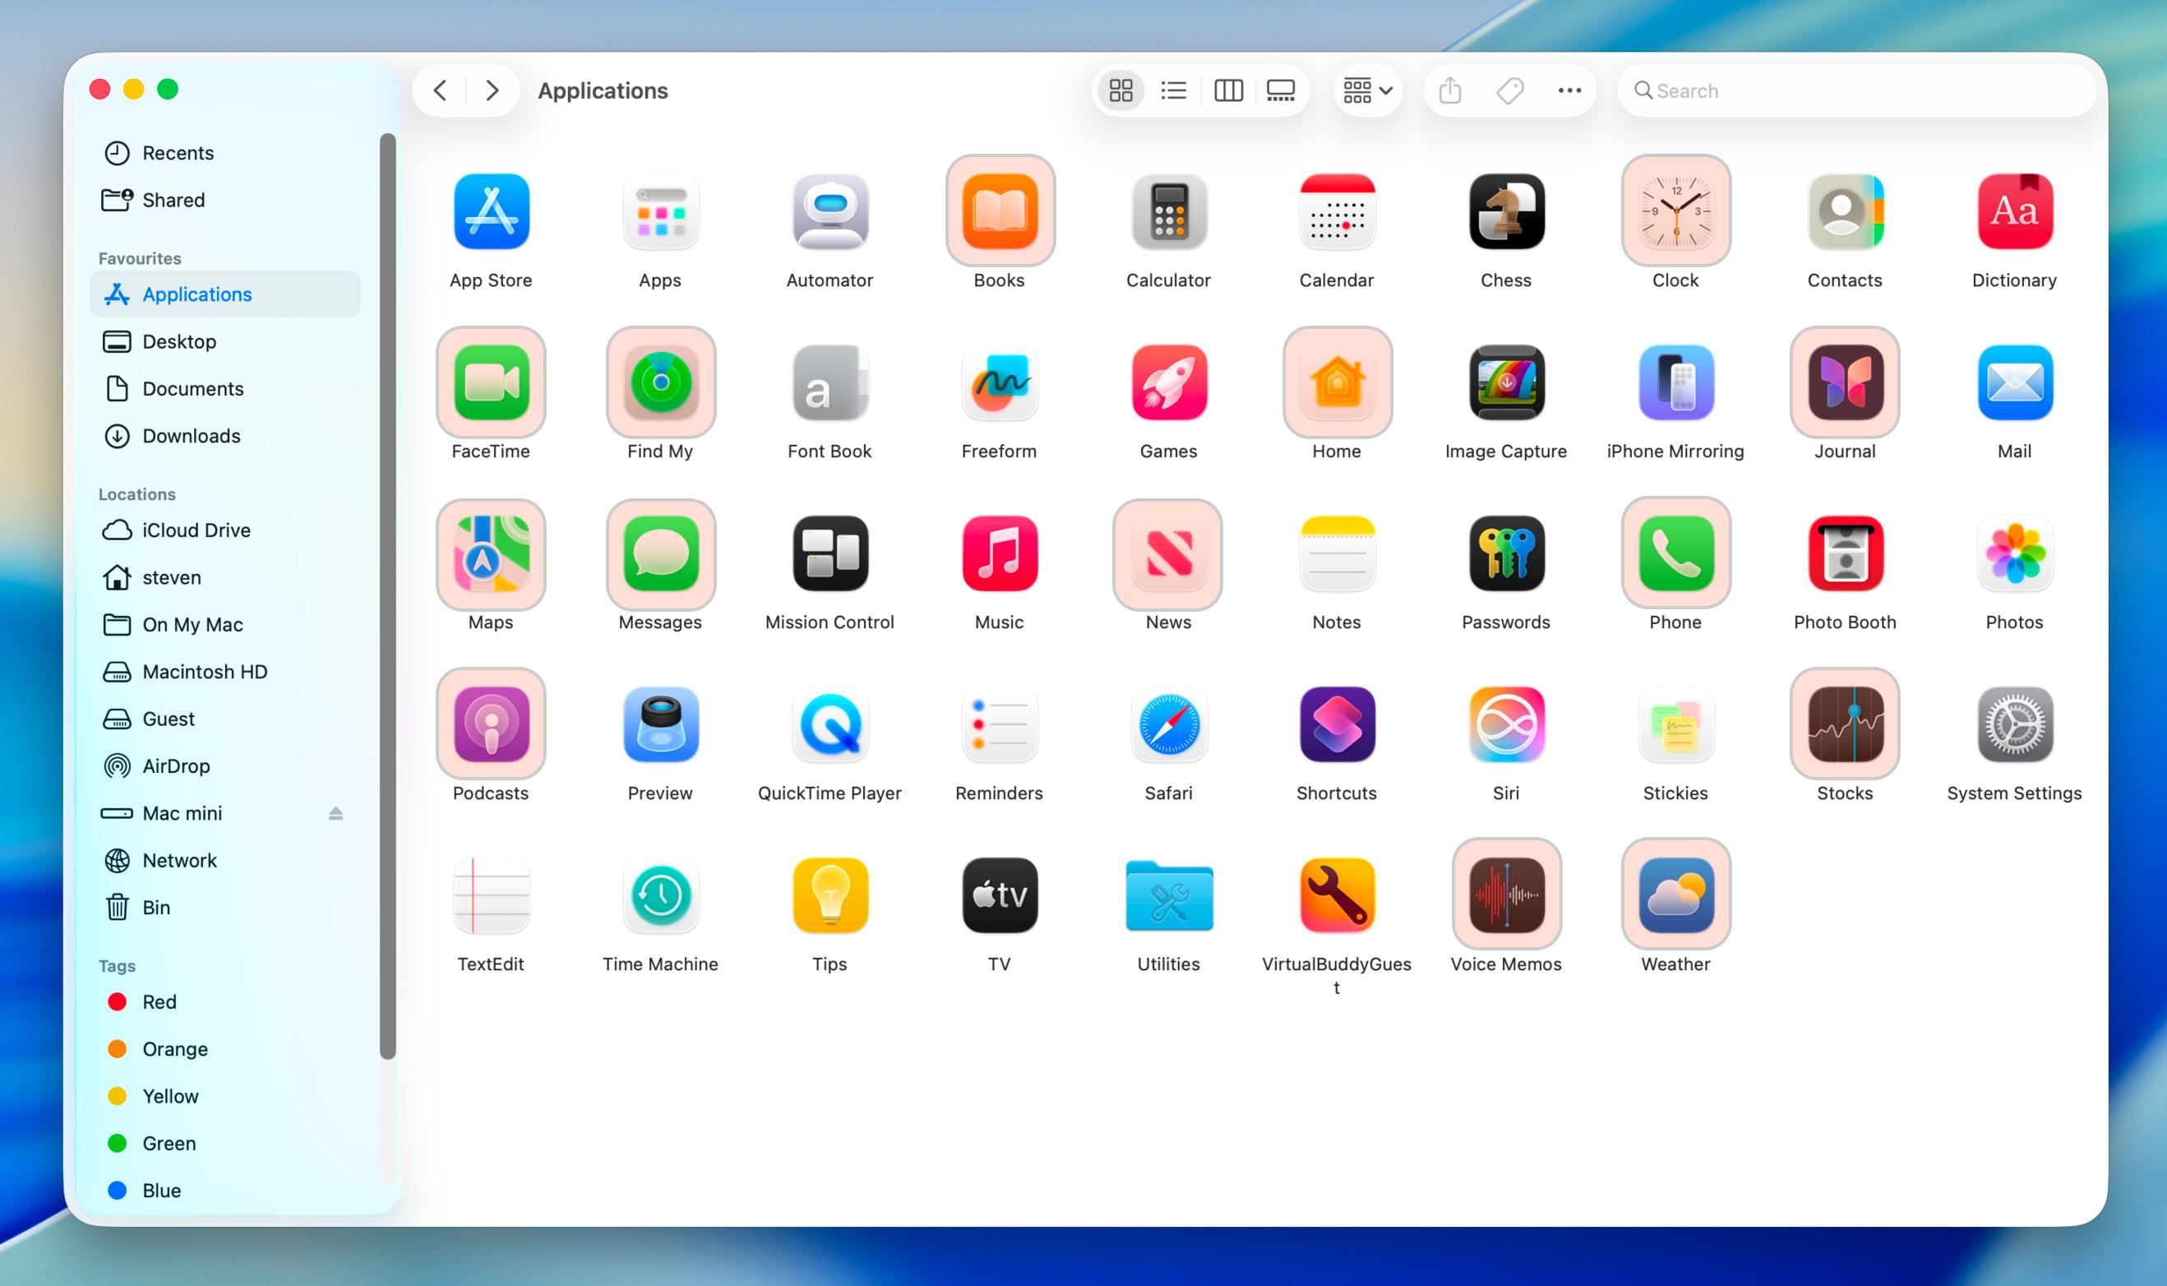Select Desktop in the sidebar
This screenshot has width=2167, height=1286.
click(225, 341)
